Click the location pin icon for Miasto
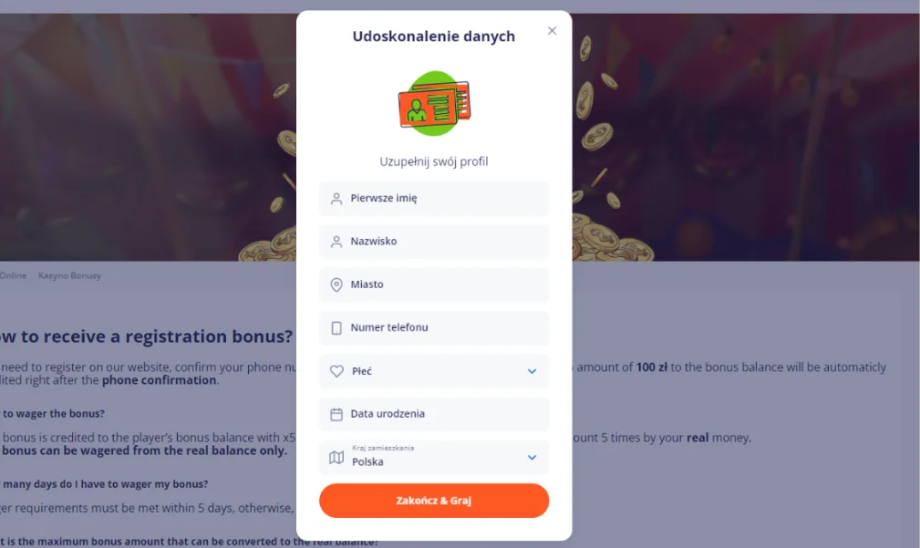The image size is (920, 548). click(x=336, y=284)
